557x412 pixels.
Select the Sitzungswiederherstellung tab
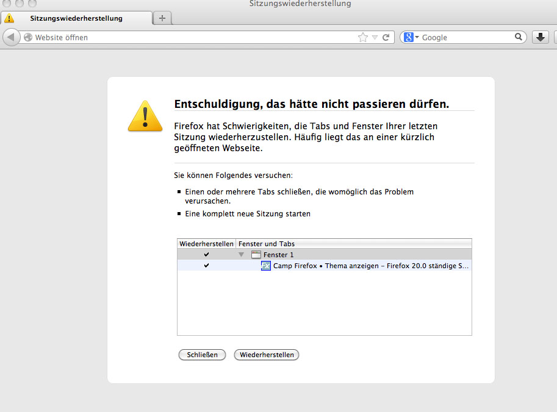[76, 18]
